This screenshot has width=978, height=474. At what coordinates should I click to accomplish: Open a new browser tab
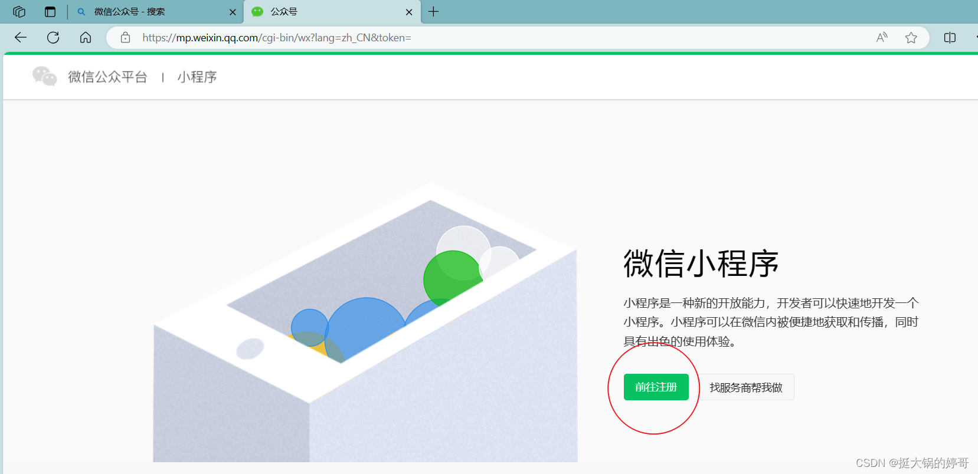pos(433,12)
